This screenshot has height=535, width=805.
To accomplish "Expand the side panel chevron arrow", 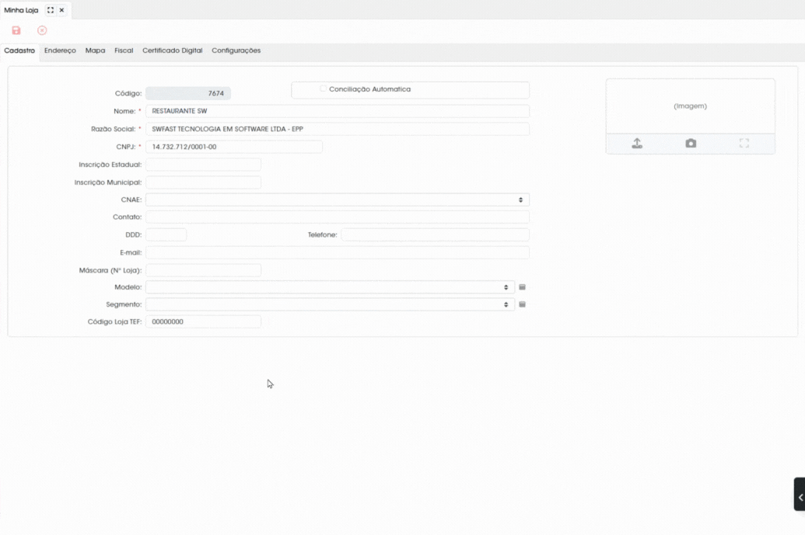I will (800, 495).
